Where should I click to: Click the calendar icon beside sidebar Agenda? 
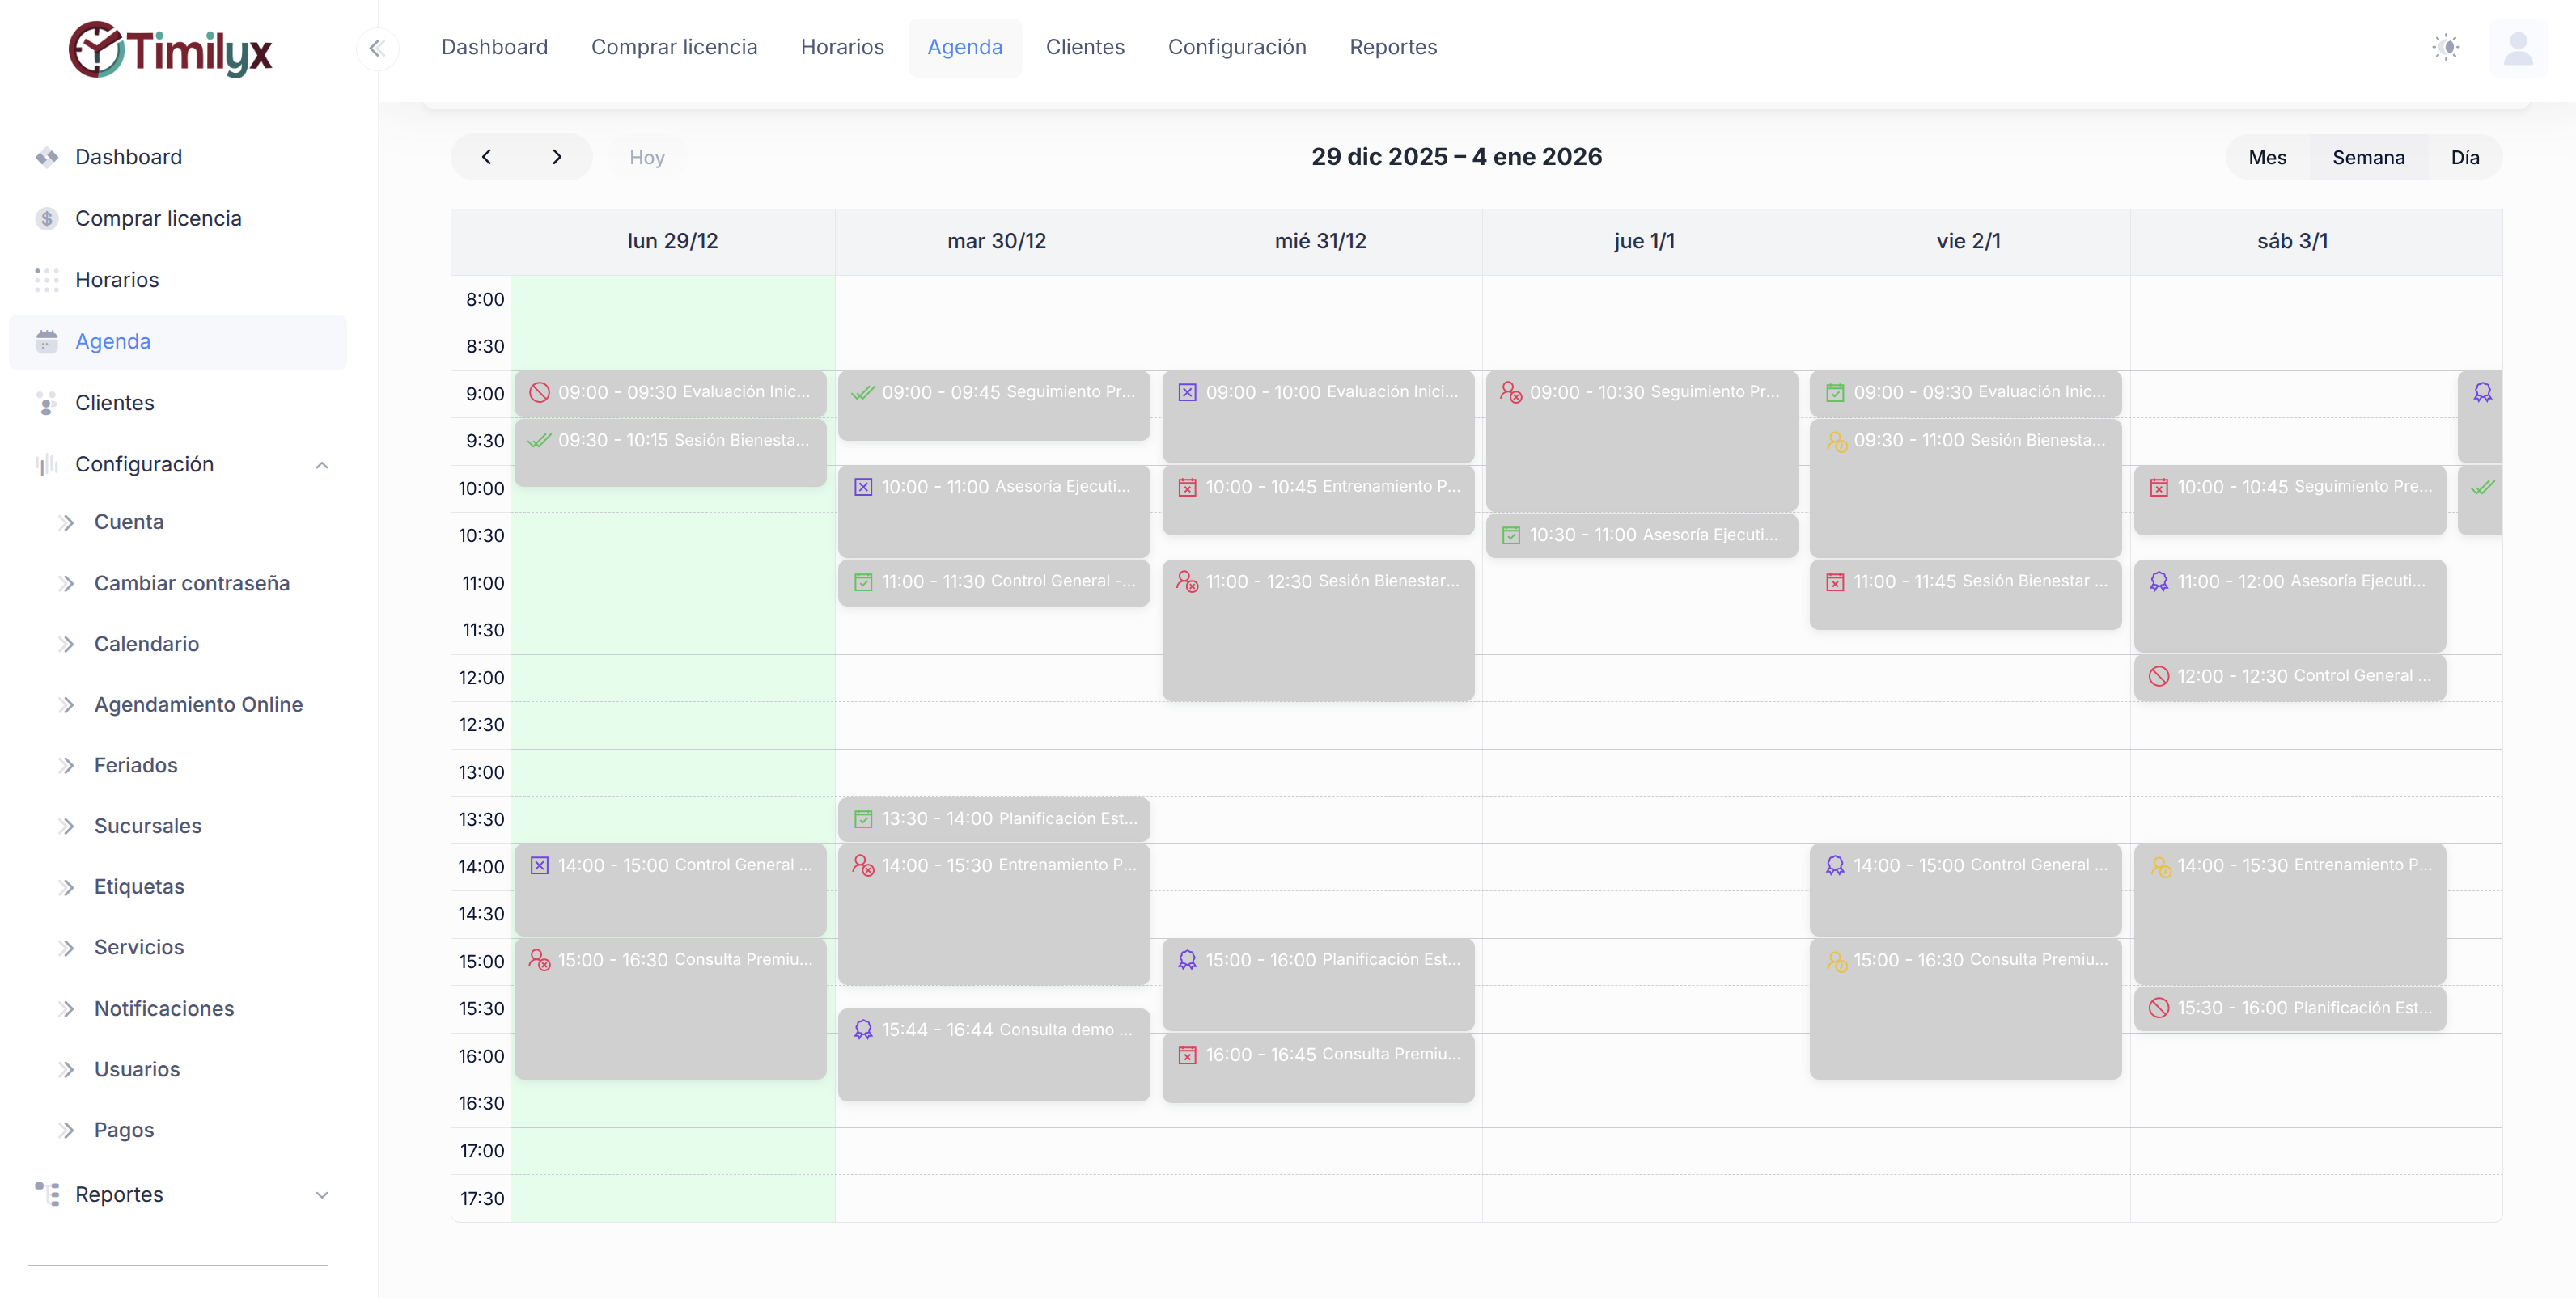46,342
